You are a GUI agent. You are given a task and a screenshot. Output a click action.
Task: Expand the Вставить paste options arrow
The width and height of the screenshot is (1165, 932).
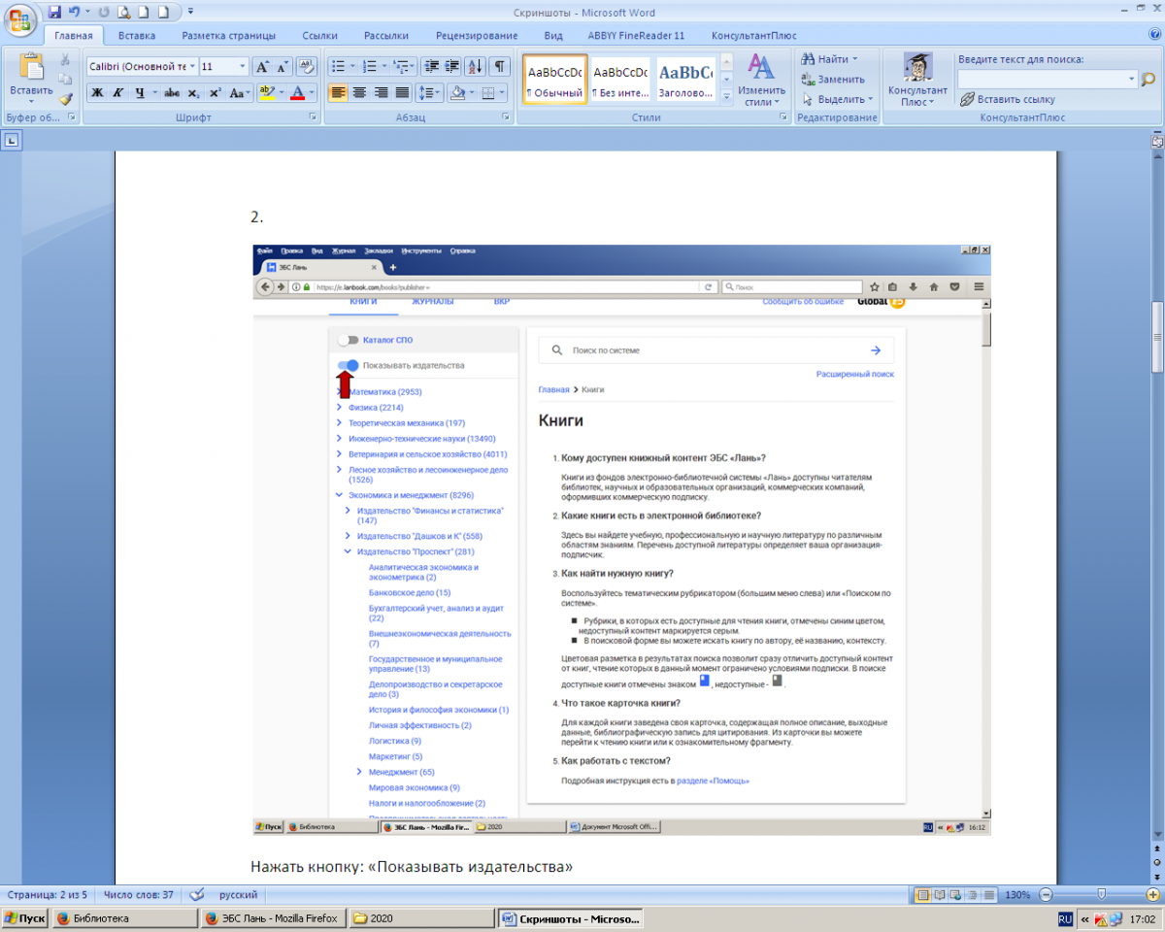click(31, 101)
